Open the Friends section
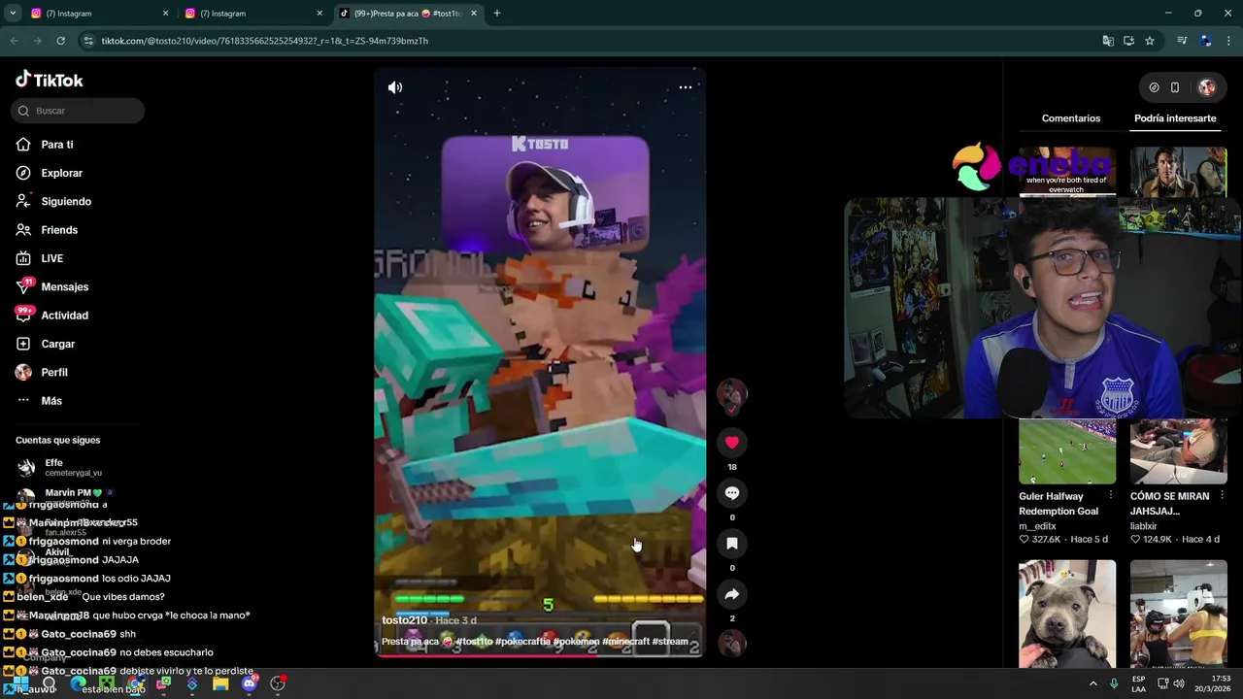Image resolution: width=1243 pixels, height=699 pixels. 48,230
